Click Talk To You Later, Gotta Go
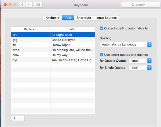This screenshot has height=127, width=161. (x=71, y=60)
